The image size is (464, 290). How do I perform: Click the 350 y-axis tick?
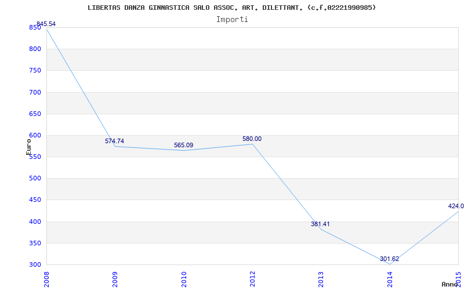pos(35,243)
